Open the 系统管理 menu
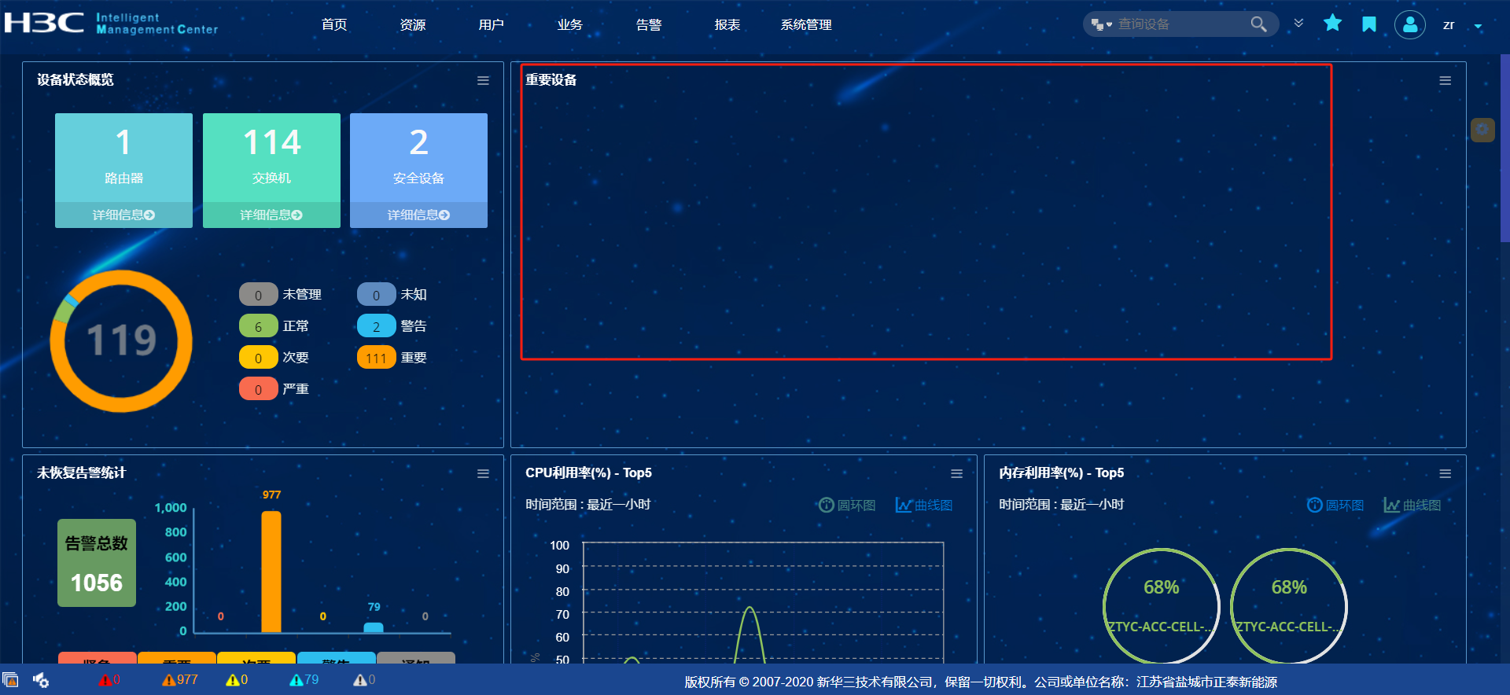 point(806,24)
